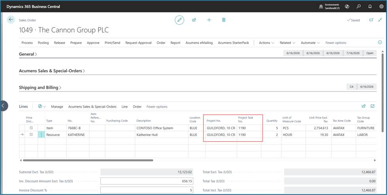
Task: Click the Open status summary field
Action: pyautogui.click(x=370, y=53)
